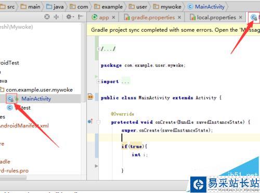Click the super.onCreate call line
260x193 pixels.
[x=167, y=131]
